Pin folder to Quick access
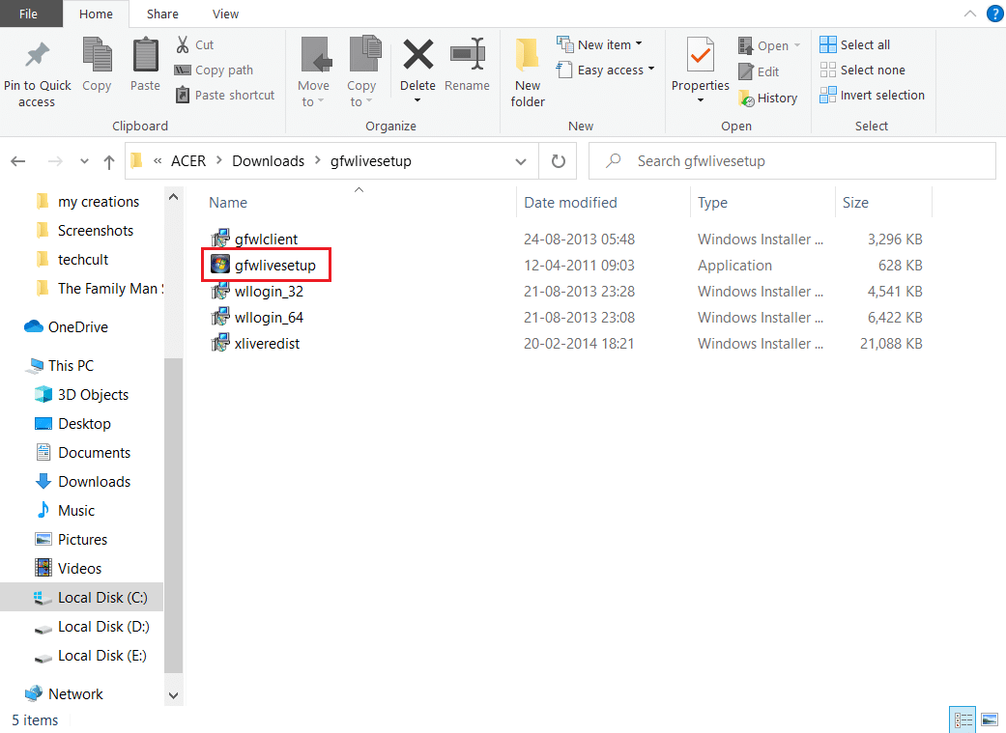The height and width of the screenshot is (733, 1006). tap(38, 73)
